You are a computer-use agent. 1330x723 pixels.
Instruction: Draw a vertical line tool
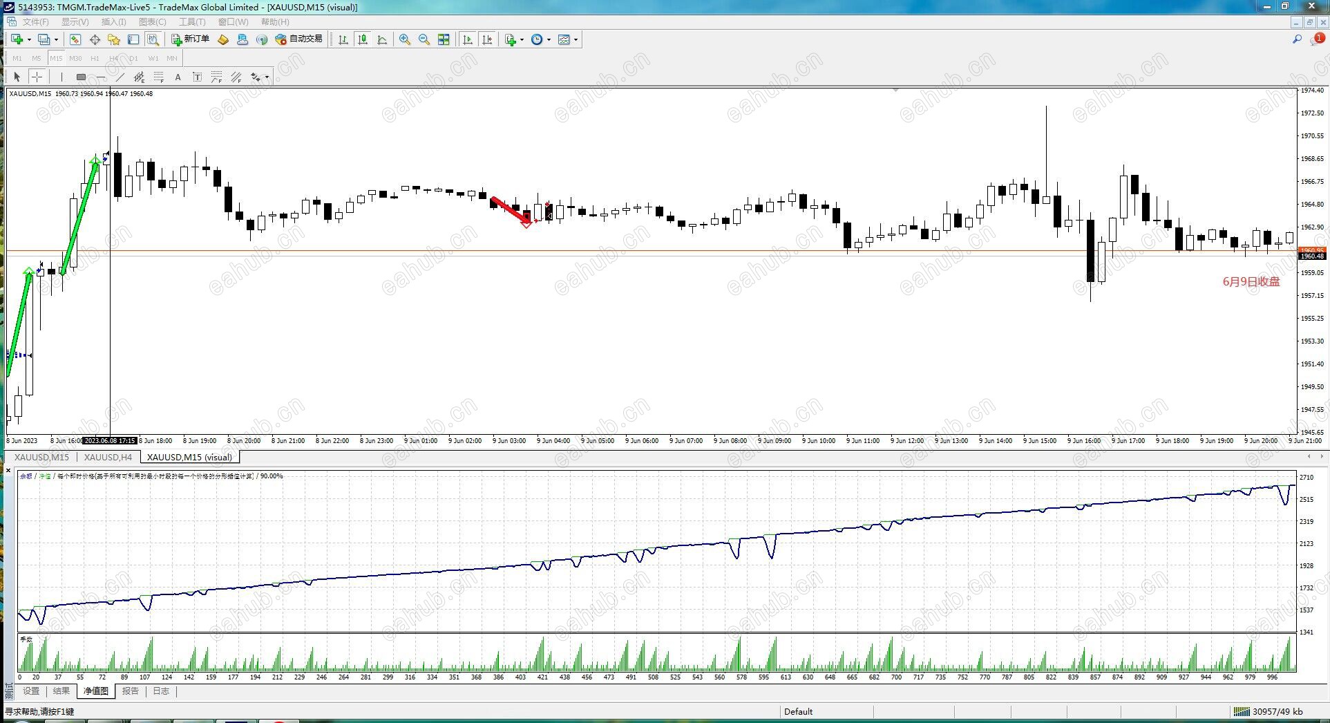coord(61,77)
